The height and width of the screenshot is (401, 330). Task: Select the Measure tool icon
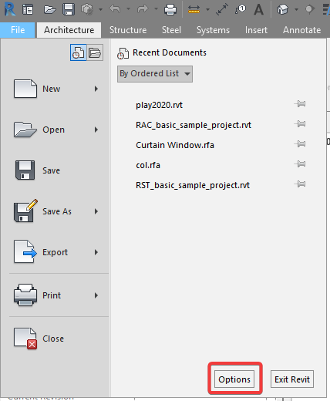194,10
